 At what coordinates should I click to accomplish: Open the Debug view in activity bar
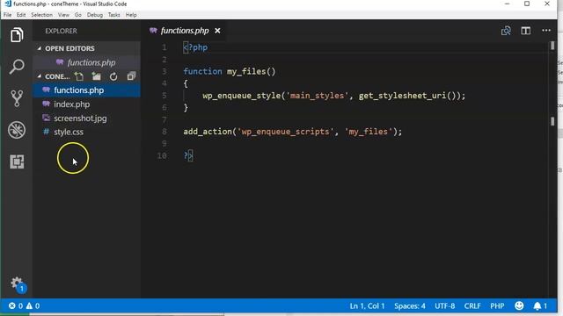(17, 130)
